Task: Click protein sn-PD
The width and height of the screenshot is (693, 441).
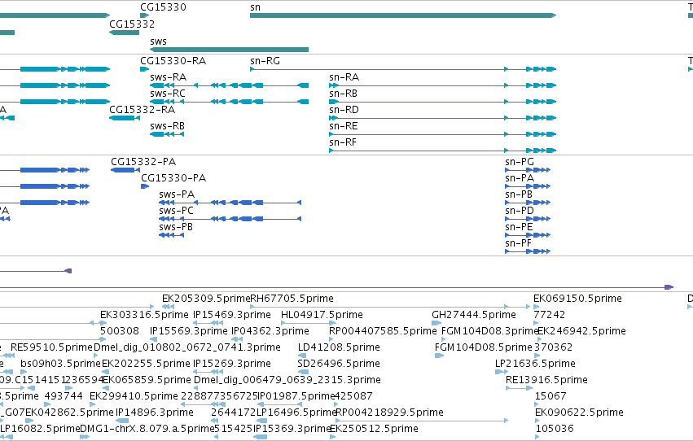Action: click(528, 219)
